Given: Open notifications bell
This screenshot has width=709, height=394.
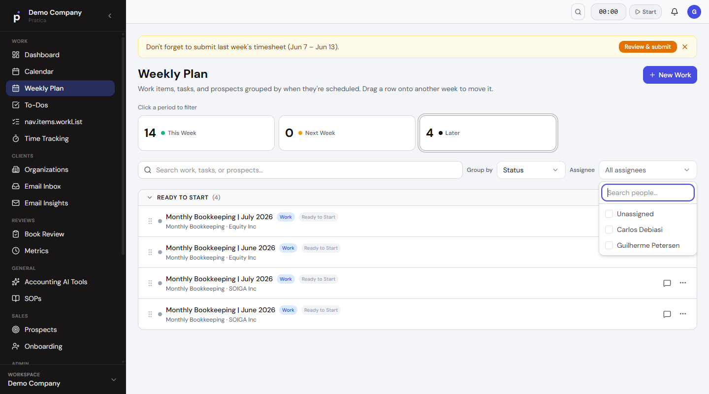Looking at the screenshot, I should pyautogui.click(x=675, y=12).
